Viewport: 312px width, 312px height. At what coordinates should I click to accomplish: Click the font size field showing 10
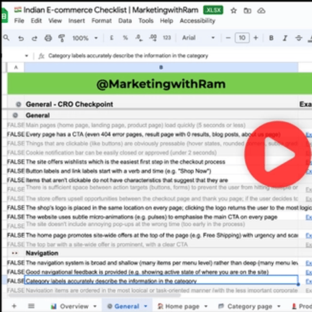(242, 38)
